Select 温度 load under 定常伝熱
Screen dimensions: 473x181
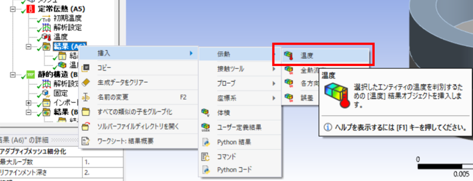pyautogui.click(x=61, y=37)
